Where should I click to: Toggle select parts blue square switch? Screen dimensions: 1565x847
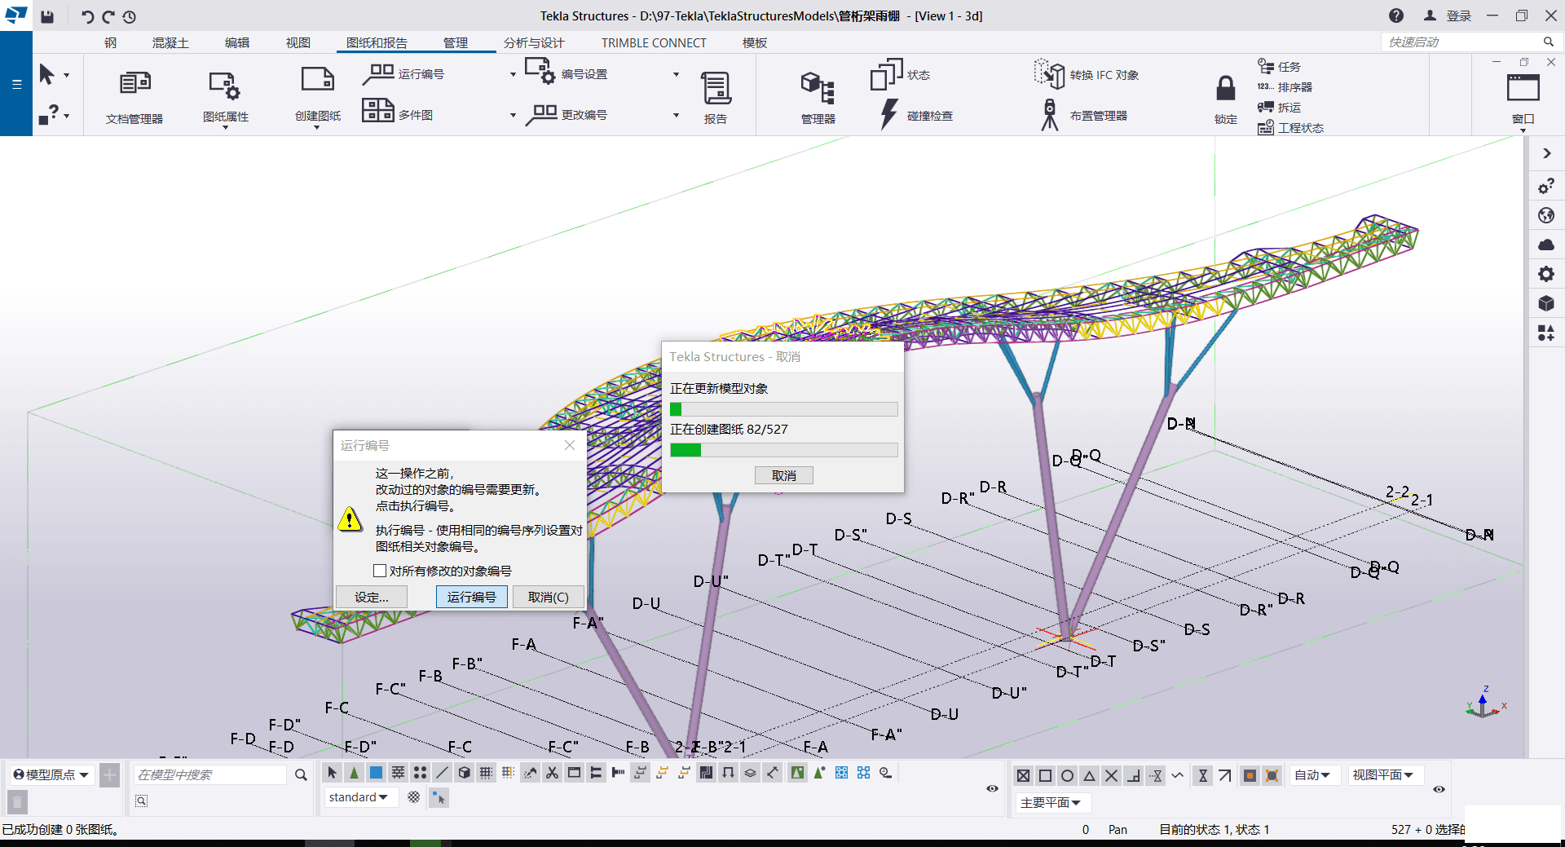coord(376,773)
